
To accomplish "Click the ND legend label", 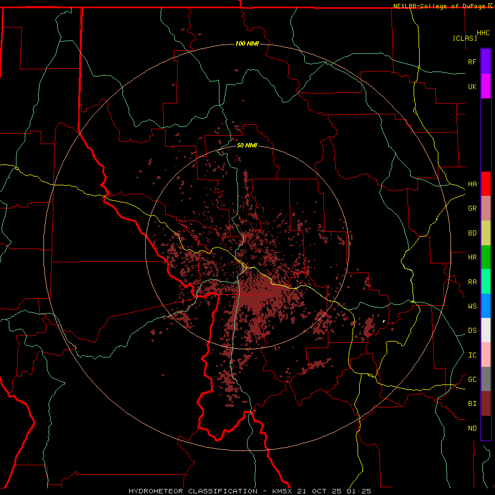I will pos(472,428).
